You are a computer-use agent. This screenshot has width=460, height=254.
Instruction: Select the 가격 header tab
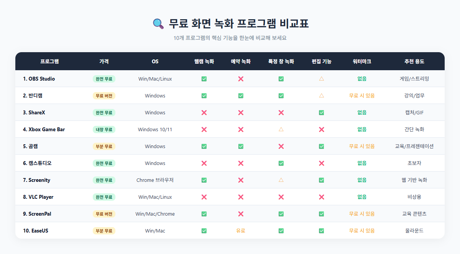click(104, 61)
